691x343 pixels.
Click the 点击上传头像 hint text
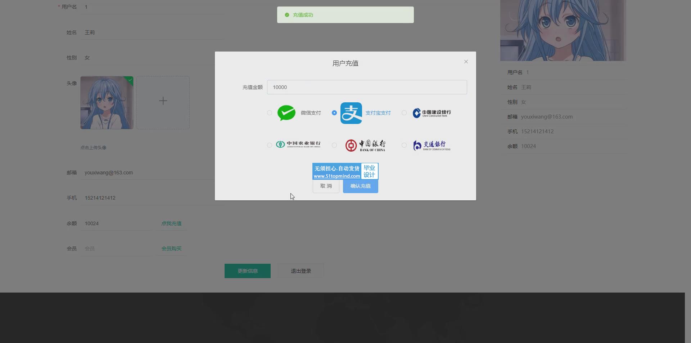pos(93,147)
